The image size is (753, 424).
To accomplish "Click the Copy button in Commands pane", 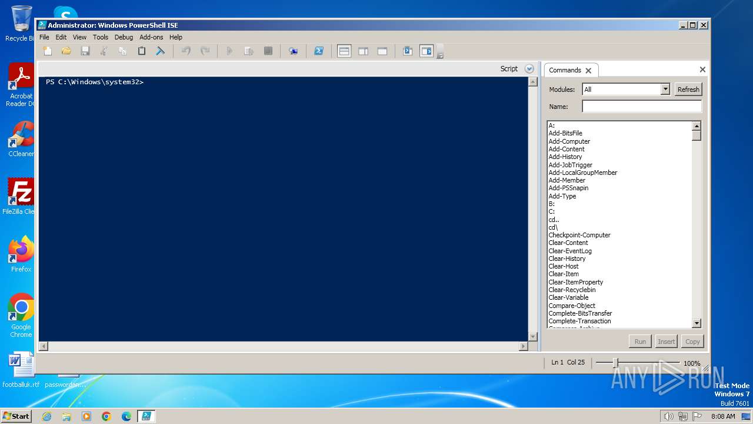I will [692, 342].
